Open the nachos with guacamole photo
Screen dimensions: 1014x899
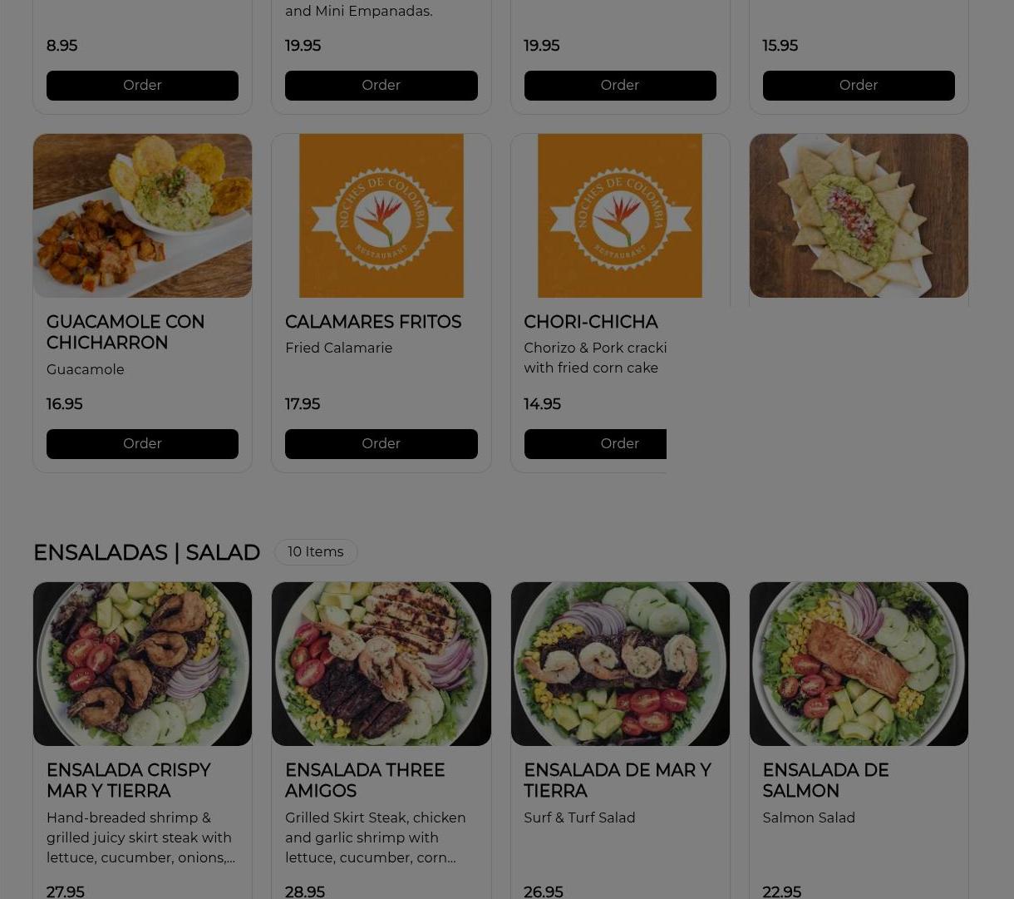pyautogui.click(x=859, y=216)
